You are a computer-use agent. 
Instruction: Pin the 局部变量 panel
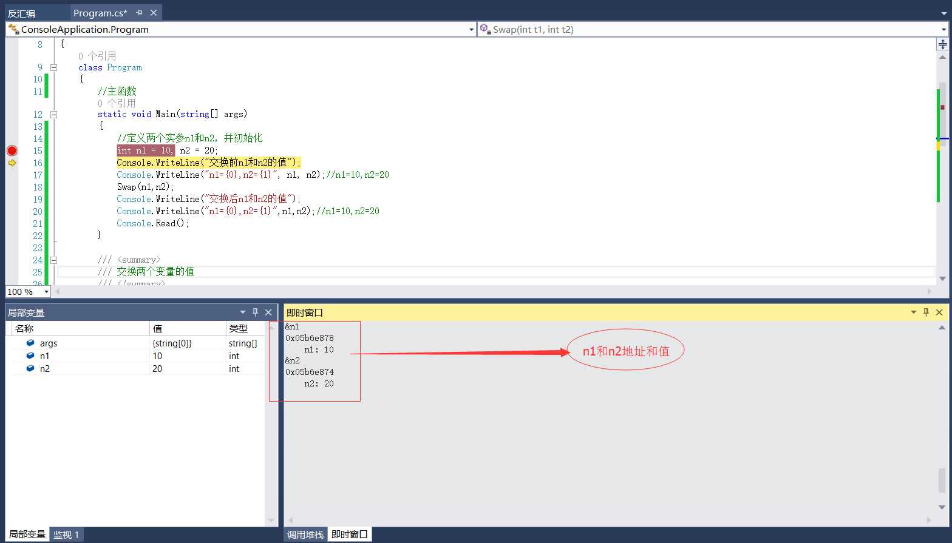(255, 312)
